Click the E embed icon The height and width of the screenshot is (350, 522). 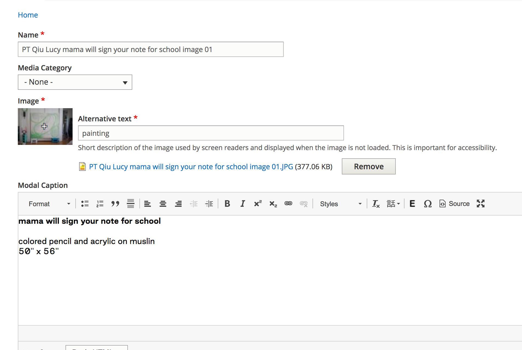pos(412,204)
